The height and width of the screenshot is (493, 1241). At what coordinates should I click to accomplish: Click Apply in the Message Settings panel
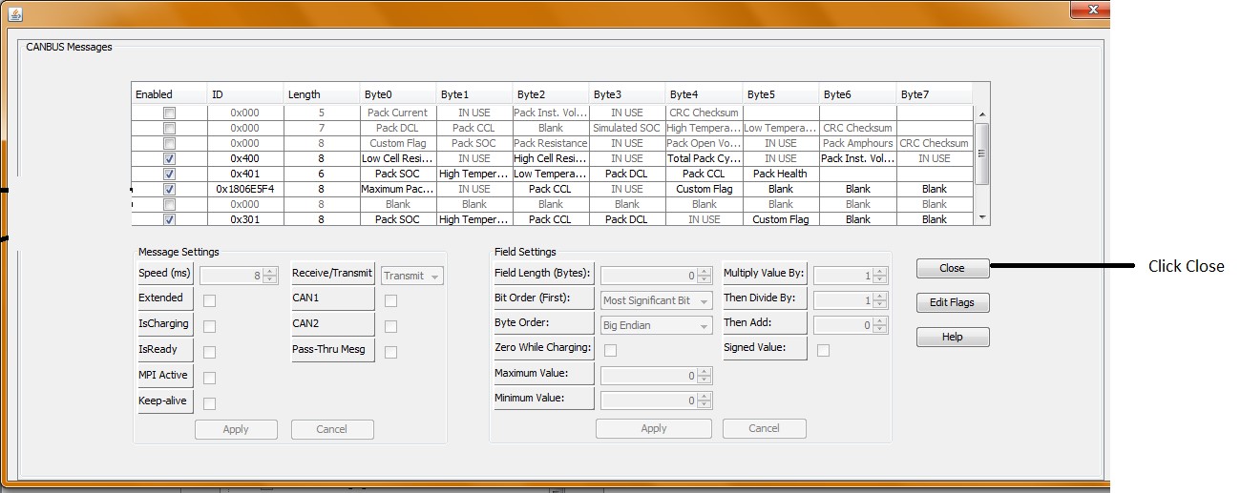[236, 429]
